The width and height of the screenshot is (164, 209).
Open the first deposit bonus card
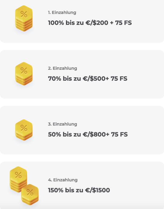82,21
